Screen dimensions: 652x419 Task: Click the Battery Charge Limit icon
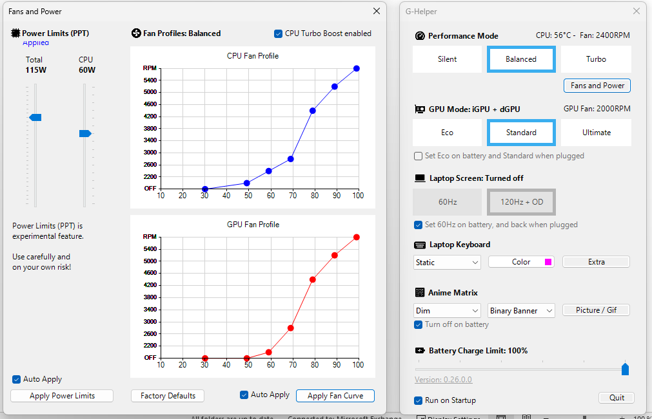(420, 351)
